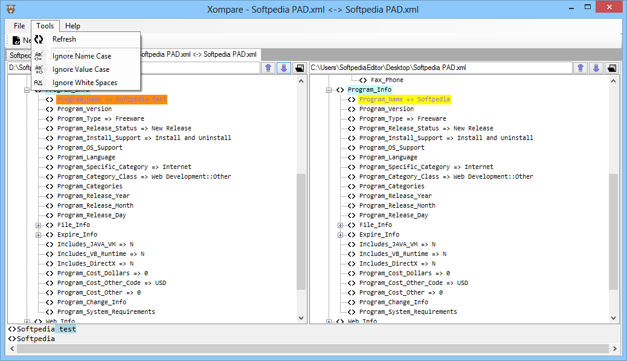Screen dimensions: 627x361
Task: Select Program_Language in right pane
Action: [x=388, y=157]
